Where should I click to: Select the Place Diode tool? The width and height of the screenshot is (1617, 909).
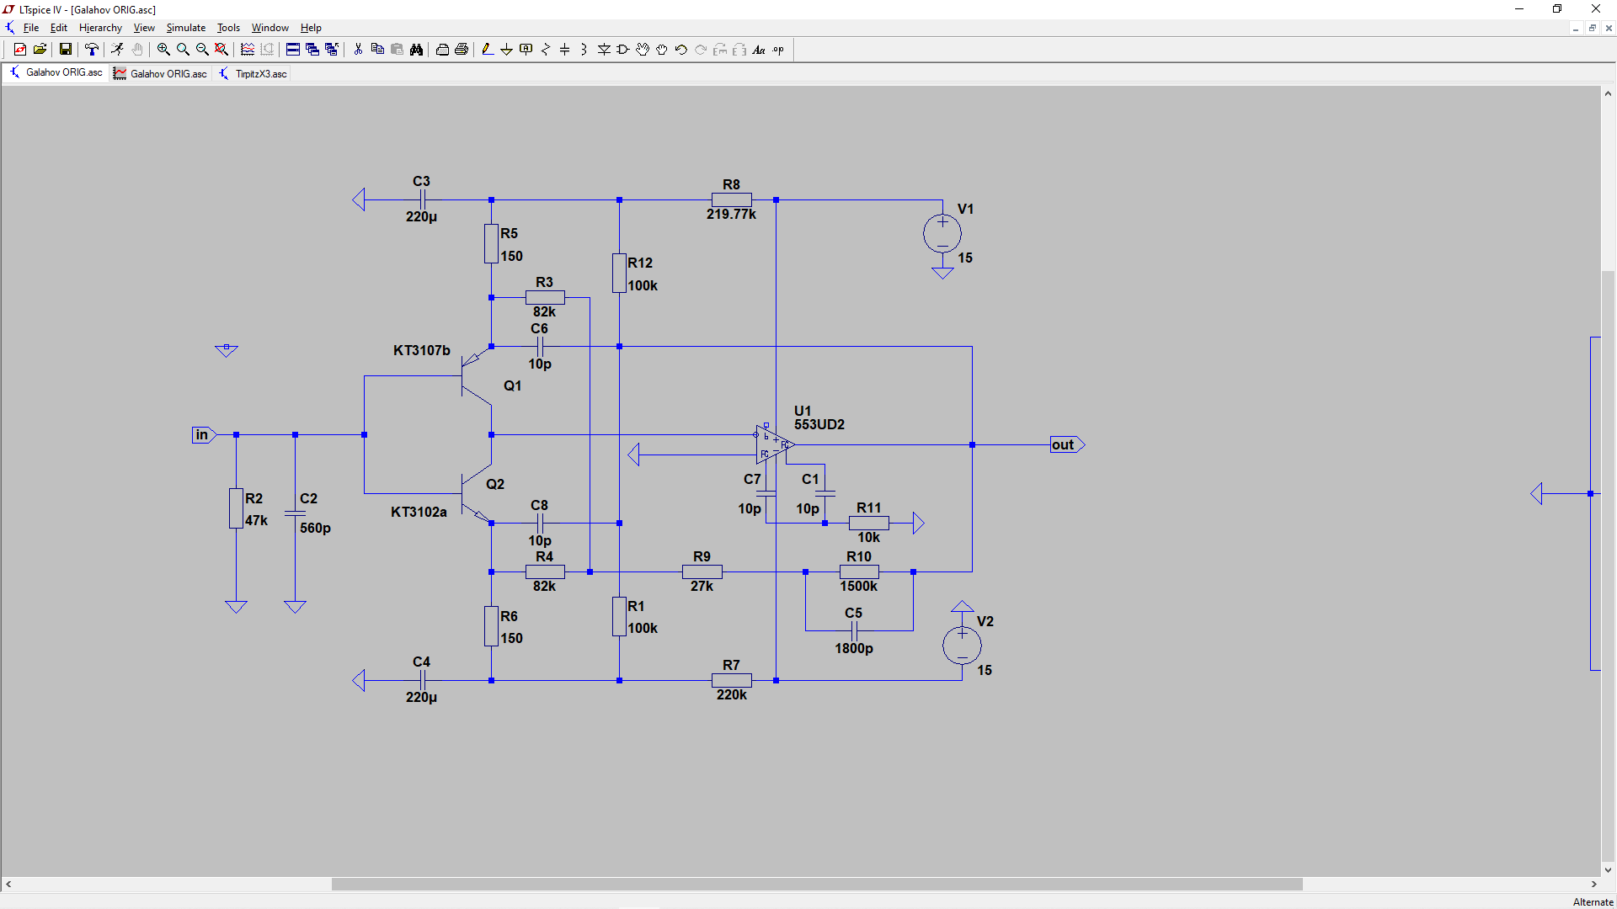click(x=604, y=50)
